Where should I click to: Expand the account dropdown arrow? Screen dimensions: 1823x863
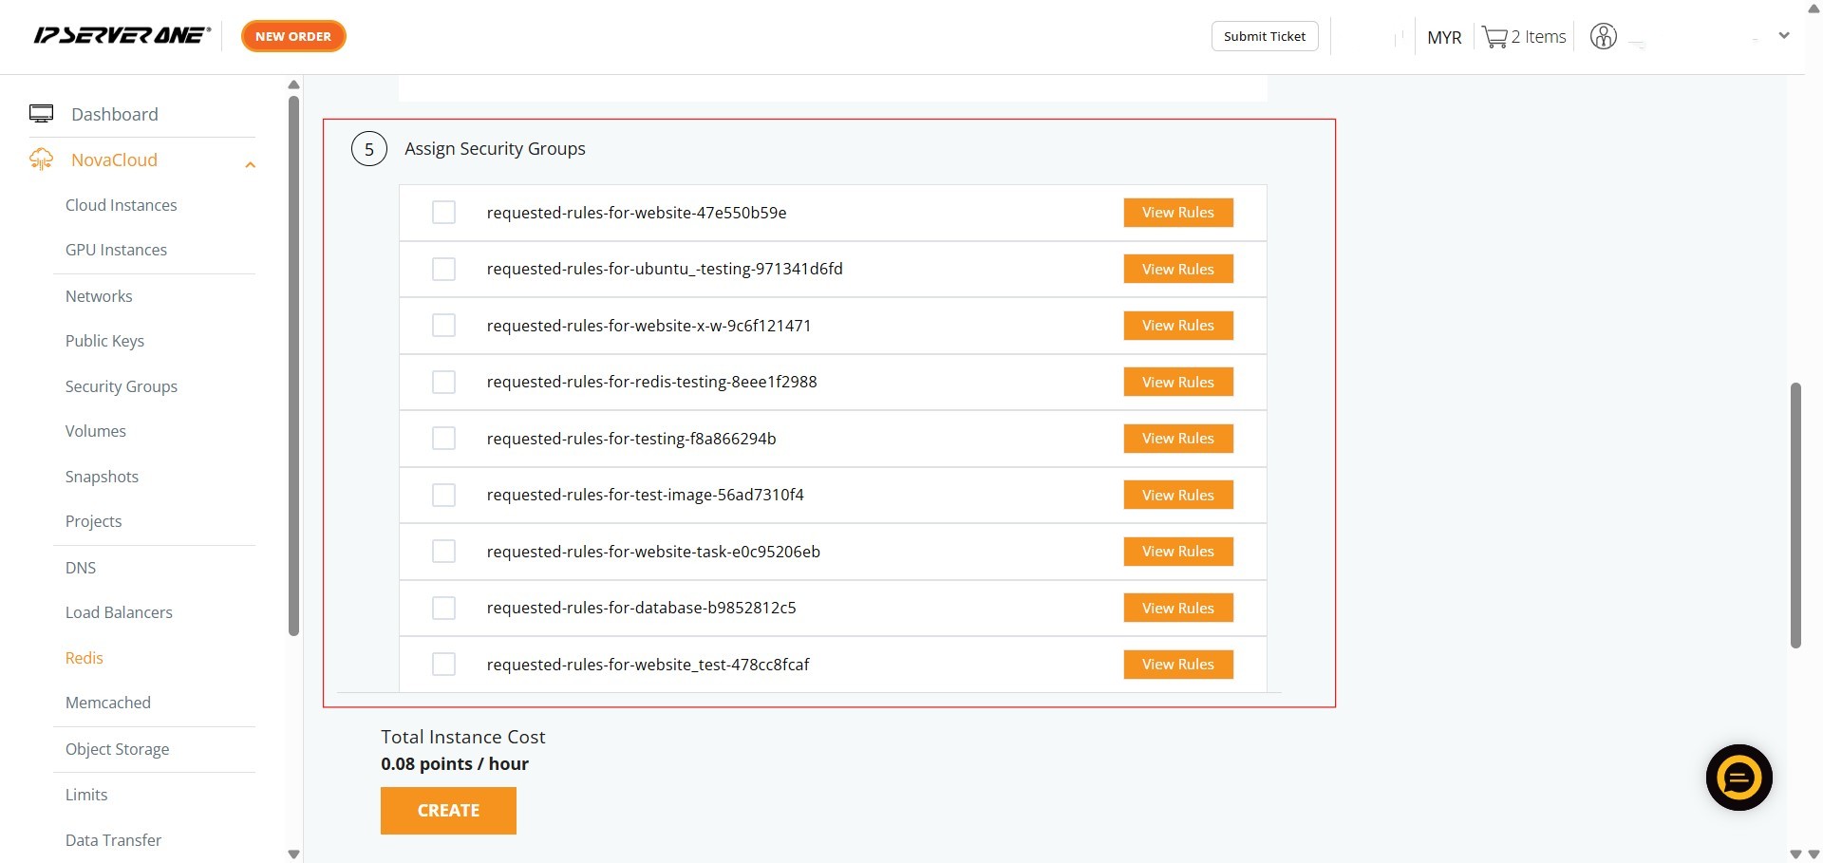click(x=1784, y=36)
